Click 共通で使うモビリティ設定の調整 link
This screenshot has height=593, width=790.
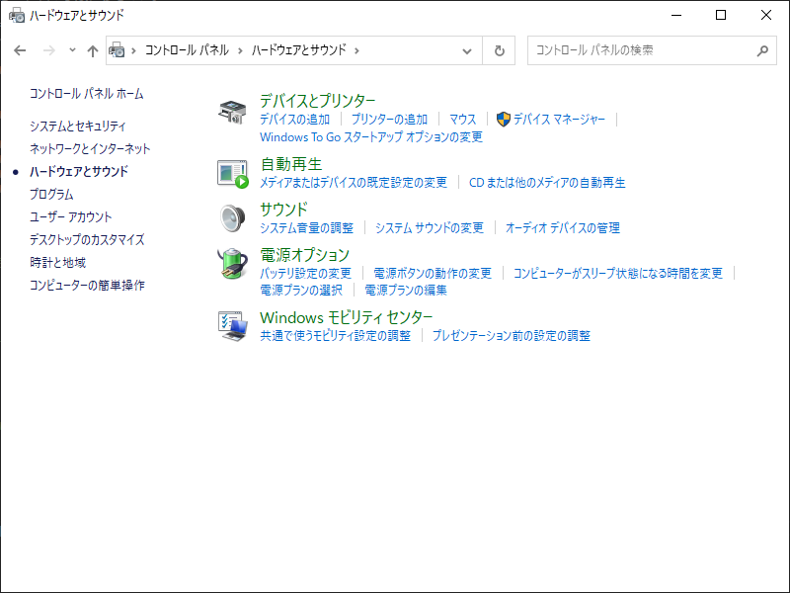coord(335,336)
